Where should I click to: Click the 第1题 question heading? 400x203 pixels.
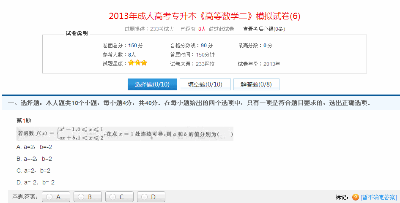[24, 120]
